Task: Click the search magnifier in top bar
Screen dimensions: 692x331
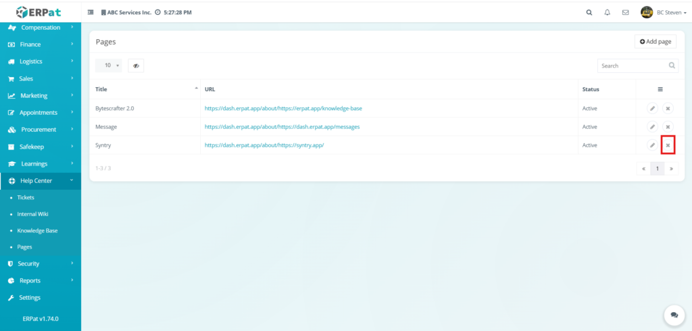Action: [589, 12]
